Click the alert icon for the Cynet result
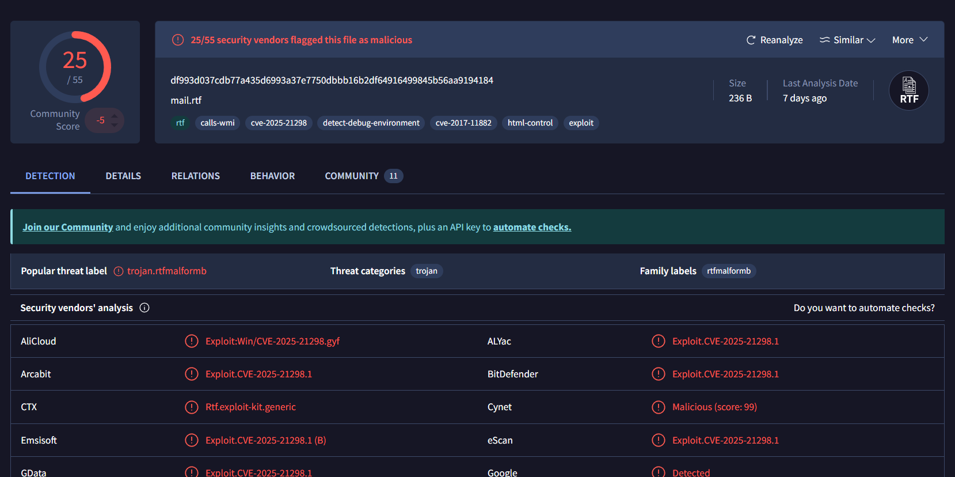The height and width of the screenshot is (477, 955). (x=658, y=407)
